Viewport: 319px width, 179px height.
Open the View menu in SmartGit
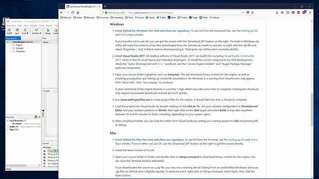click(26, 25)
